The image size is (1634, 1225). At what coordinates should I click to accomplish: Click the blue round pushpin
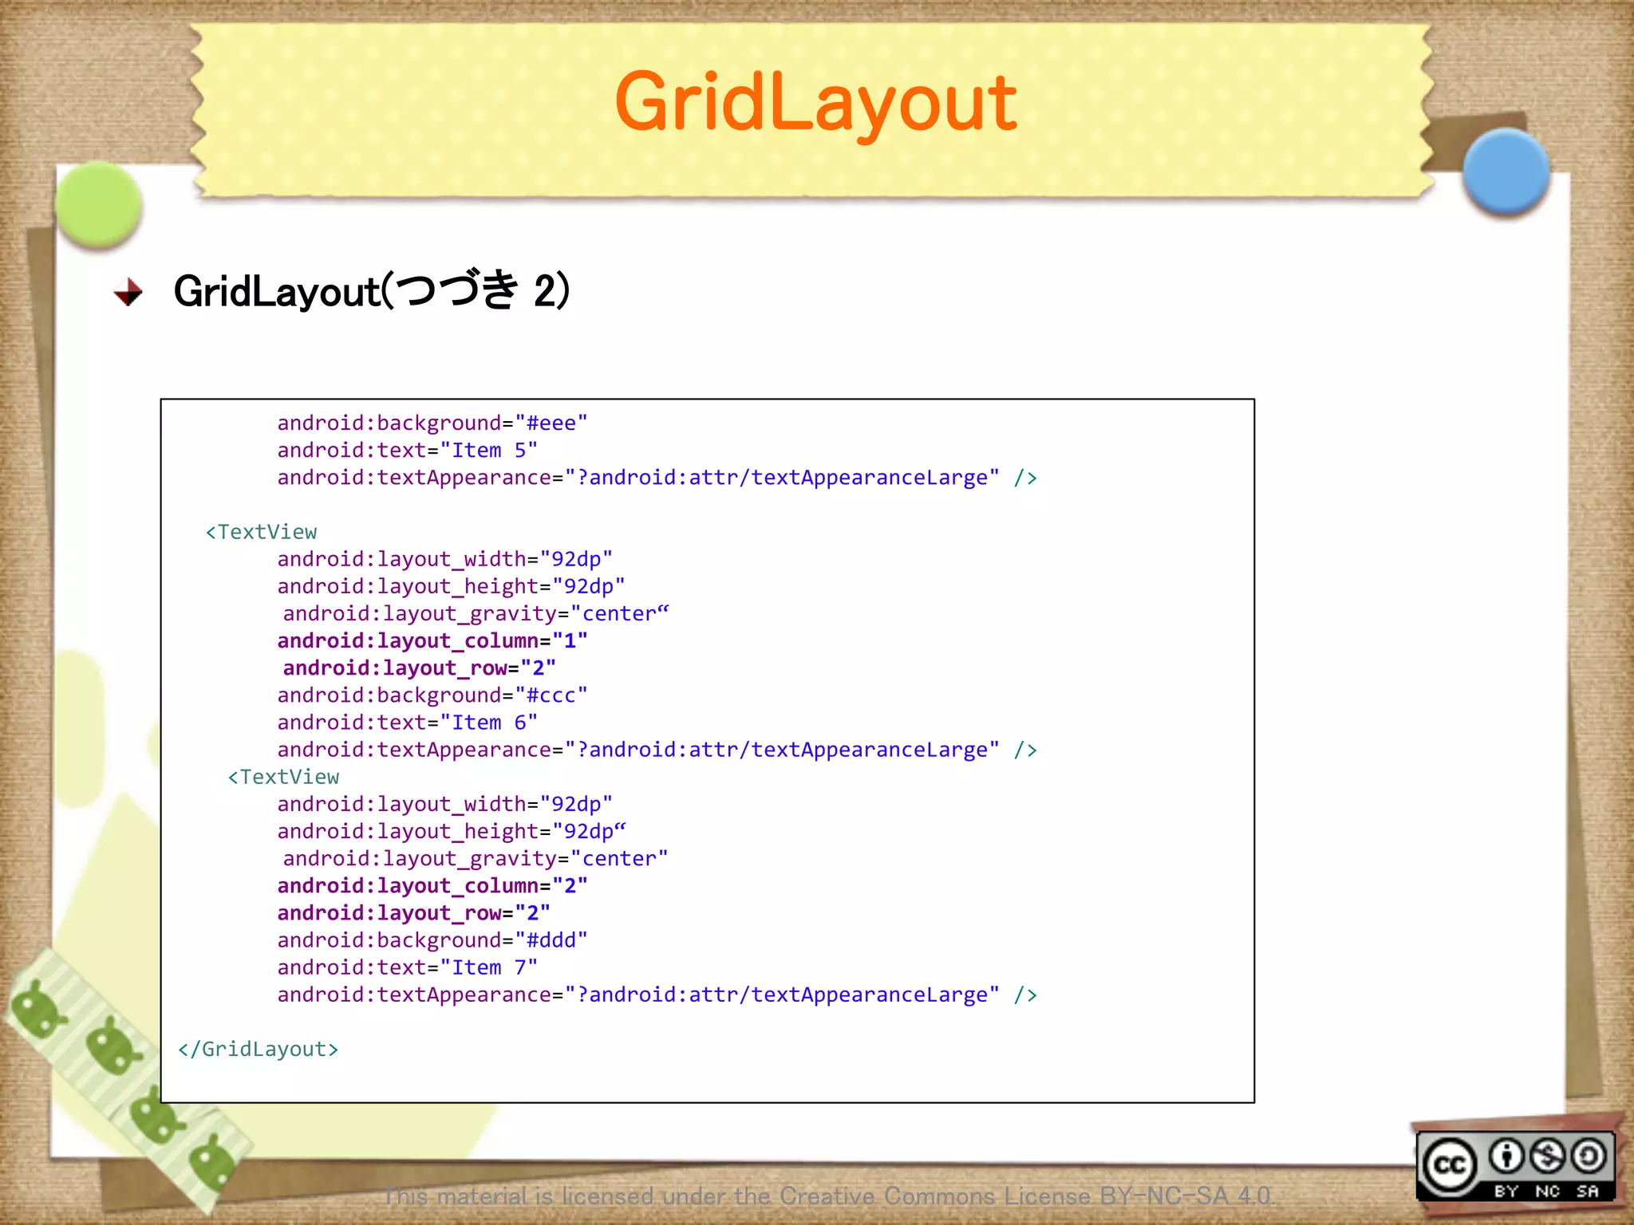[1506, 171]
